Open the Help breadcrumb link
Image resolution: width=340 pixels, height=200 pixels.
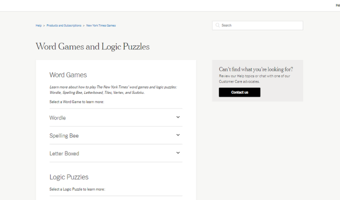point(39,25)
